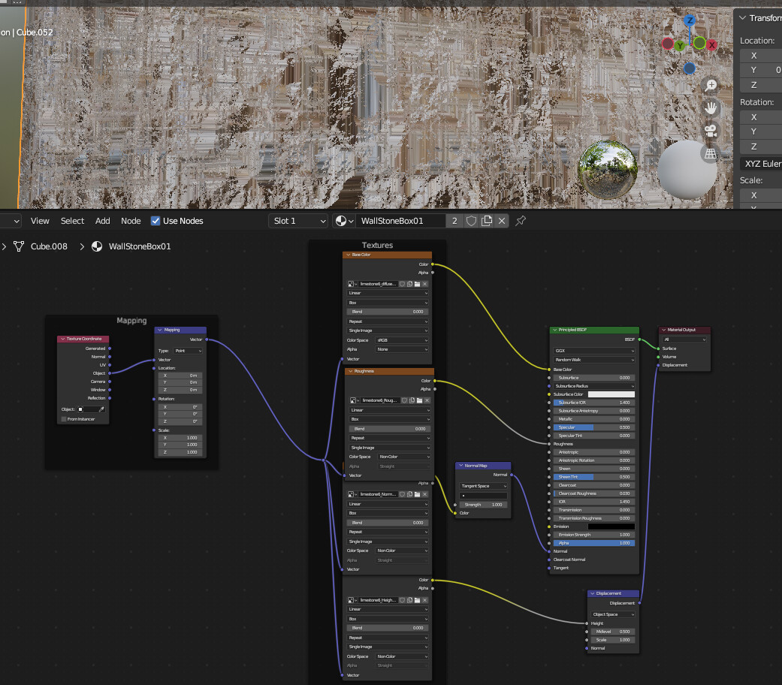Open the Node menu in node editor
Image resolution: width=782 pixels, height=685 pixels.
click(x=131, y=221)
